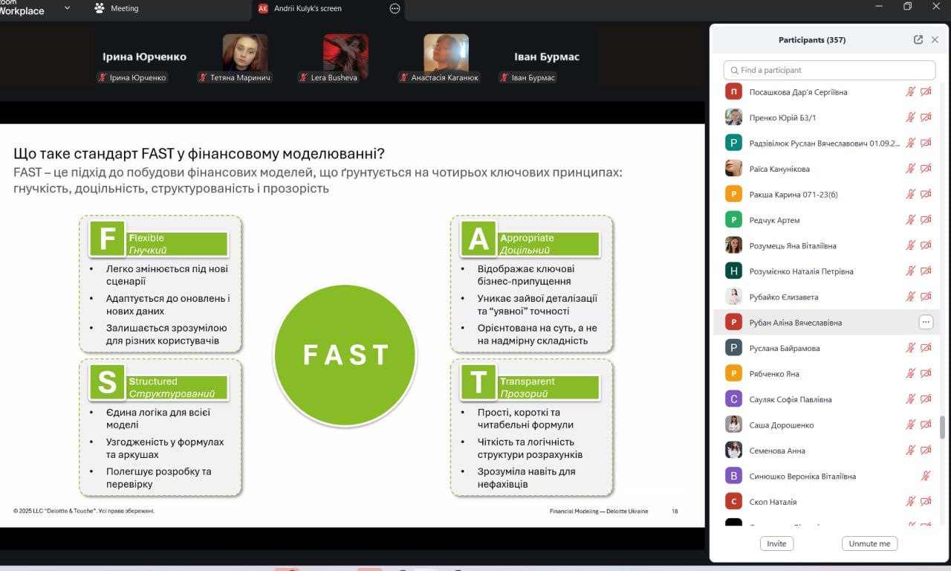Click Рубан Аліна Вячеславівна's avatar

pyautogui.click(x=733, y=323)
